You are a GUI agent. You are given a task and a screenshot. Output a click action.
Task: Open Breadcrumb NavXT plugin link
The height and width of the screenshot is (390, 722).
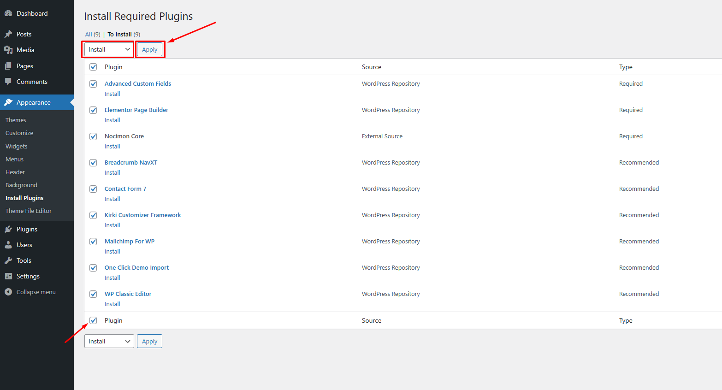tap(131, 162)
